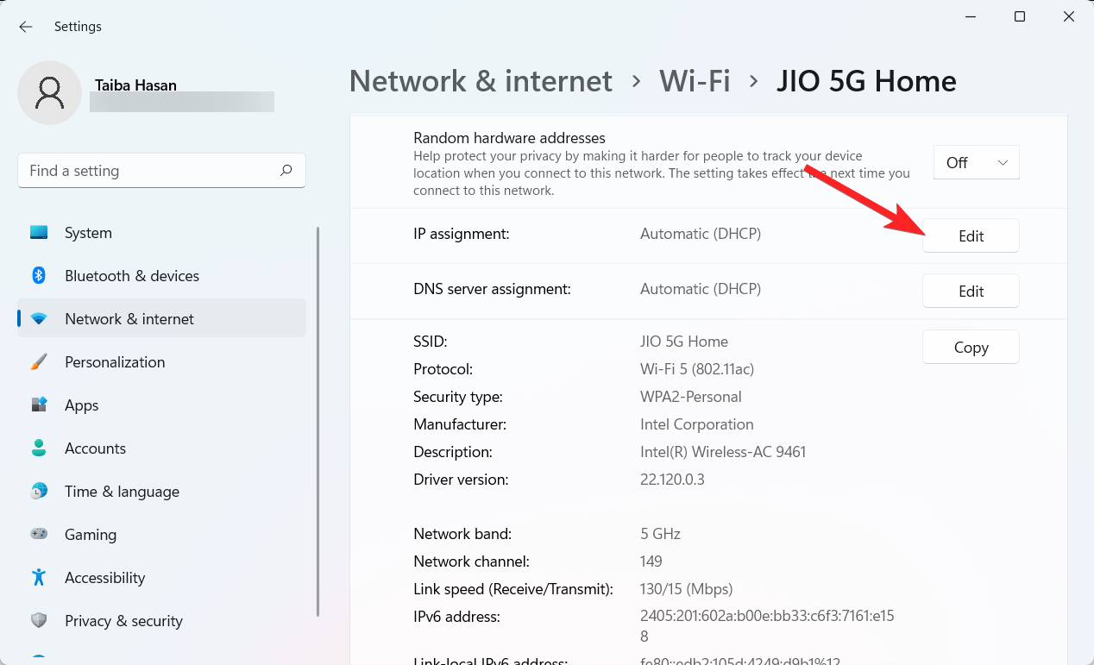The image size is (1094, 665).
Task: Click the Personalization paintbrush icon
Action: point(39,362)
